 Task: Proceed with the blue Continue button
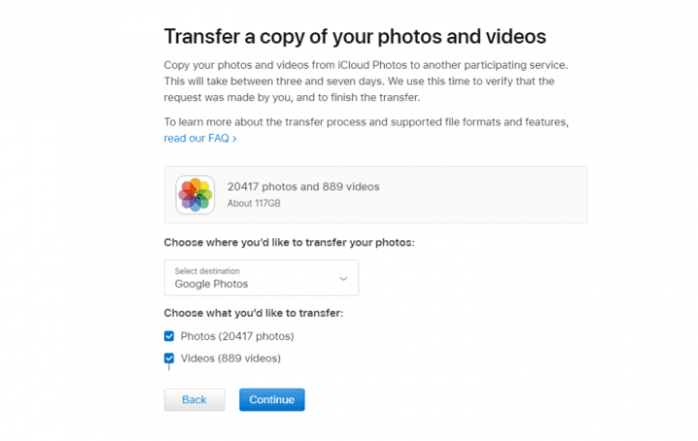[272, 399]
